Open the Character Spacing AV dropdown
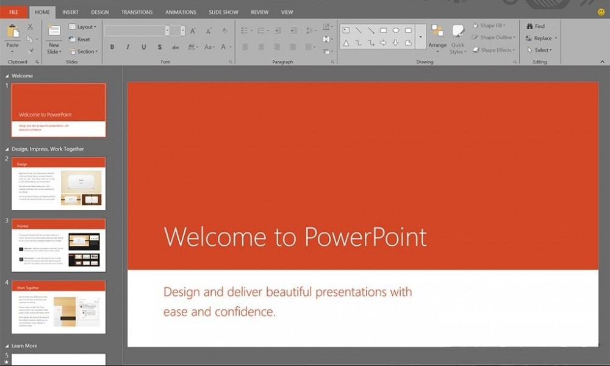This screenshot has height=366, width=610. (193, 47)
